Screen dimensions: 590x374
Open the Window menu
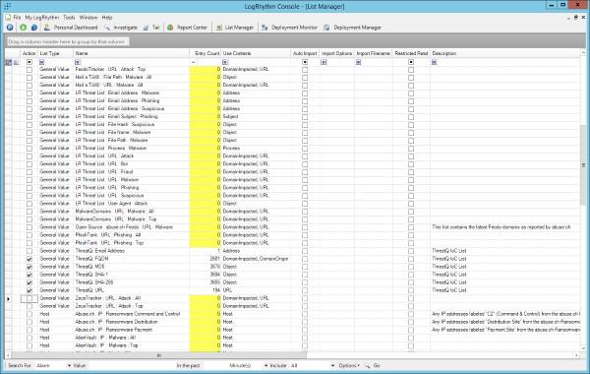[x=88, y=18]
